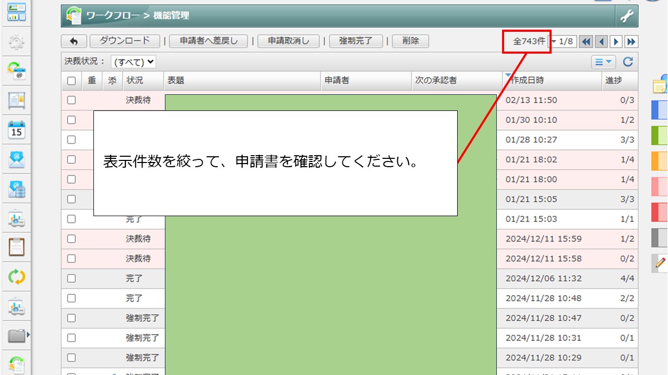The height and width of the screenshot is (375, 668).
Task: Click the 完了 status in the 2024/12/06 11:32 row
Action: [x=134, y=278]
